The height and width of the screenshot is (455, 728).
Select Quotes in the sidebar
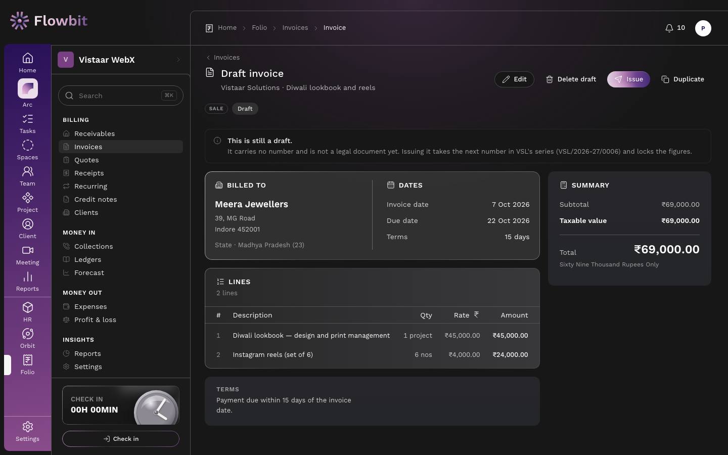(x=120, y=160)
